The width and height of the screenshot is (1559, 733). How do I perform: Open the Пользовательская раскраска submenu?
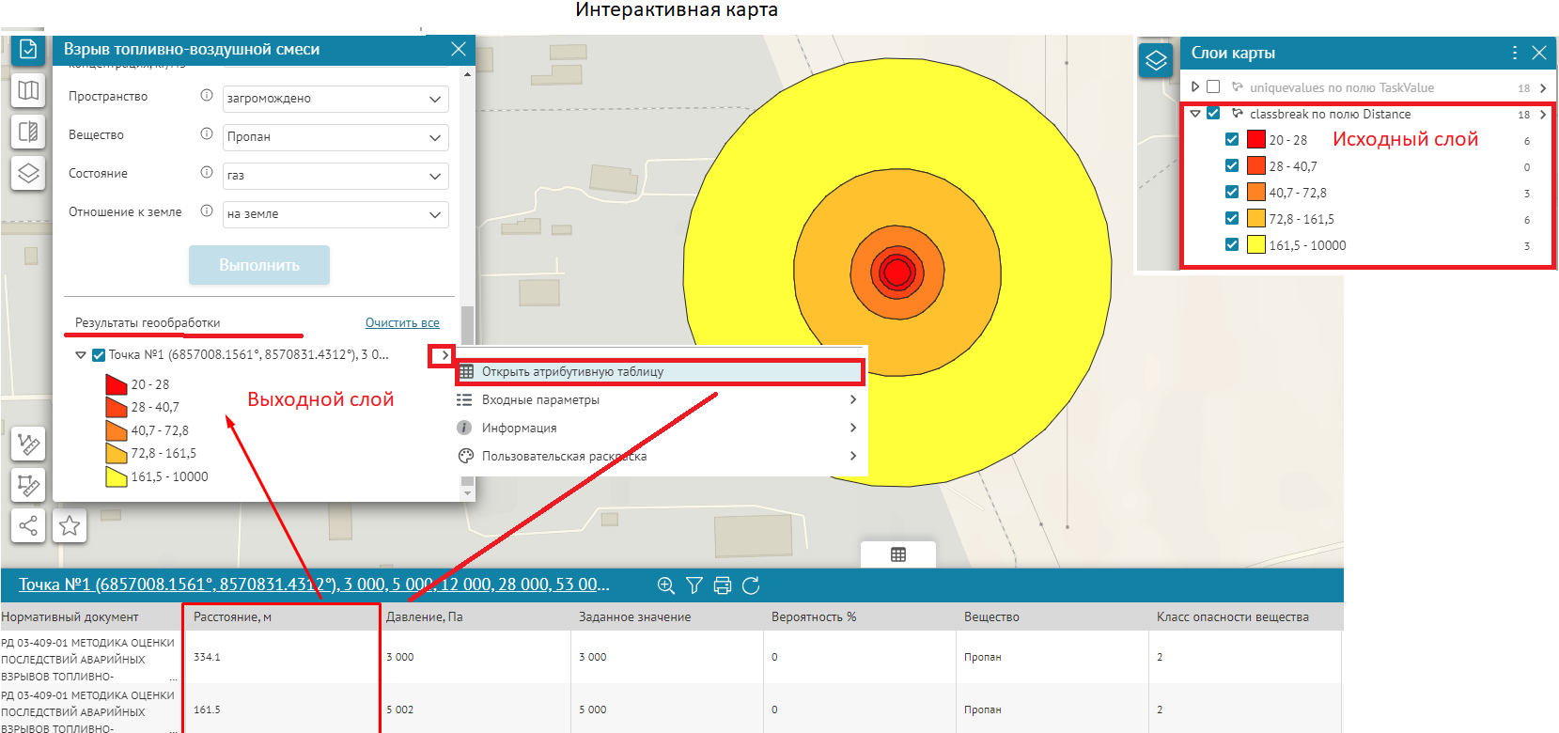point(658,456)
